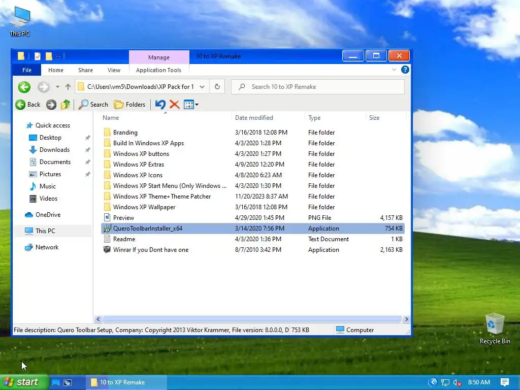This screenshot has width=520, height=390.
Task: Open the File menu tab
Action: [x=27, y=70]
